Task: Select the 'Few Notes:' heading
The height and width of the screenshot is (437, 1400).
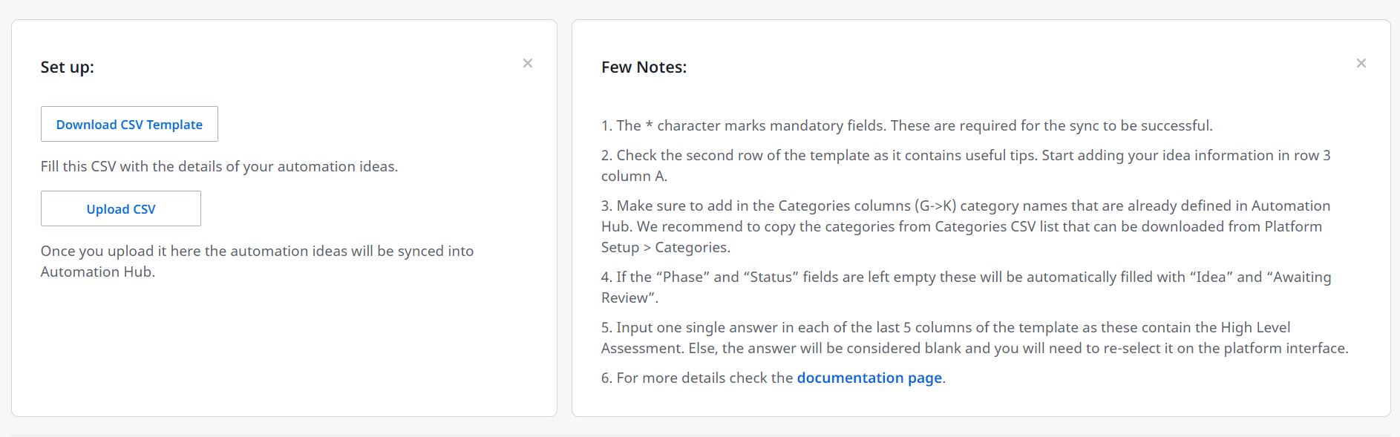Action: 644,67
